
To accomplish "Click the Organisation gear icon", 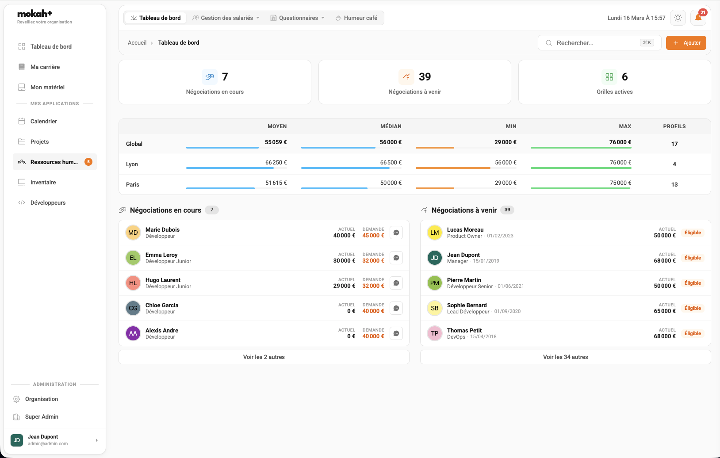I will pyautogui.click(x=16, y=399).
